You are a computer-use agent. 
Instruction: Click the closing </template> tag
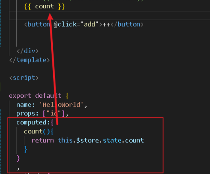pos(29,60)
